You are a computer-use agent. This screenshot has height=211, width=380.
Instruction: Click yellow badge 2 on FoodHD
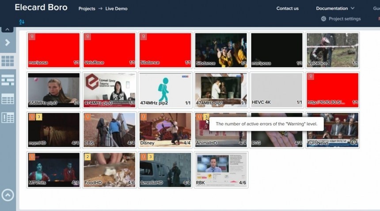point(88,157)
